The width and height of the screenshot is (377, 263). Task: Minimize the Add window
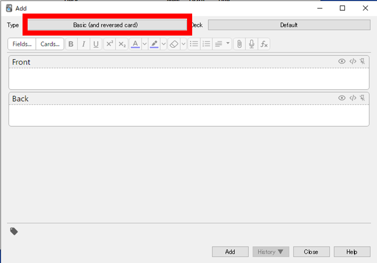(x=320, y=8)
